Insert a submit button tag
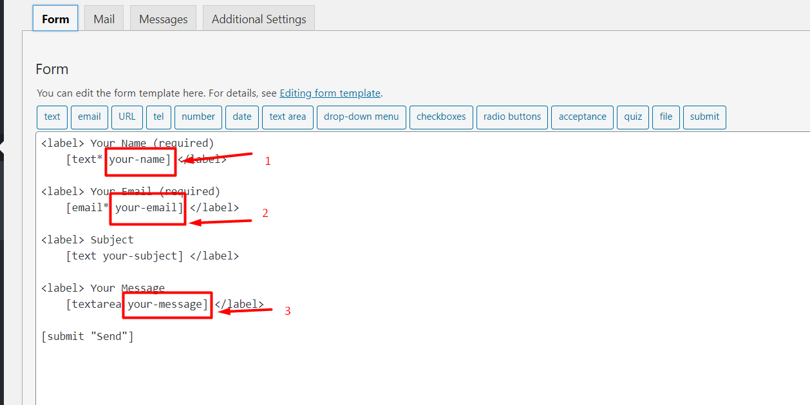The image size is (810, 405). (x=704, y=117)
